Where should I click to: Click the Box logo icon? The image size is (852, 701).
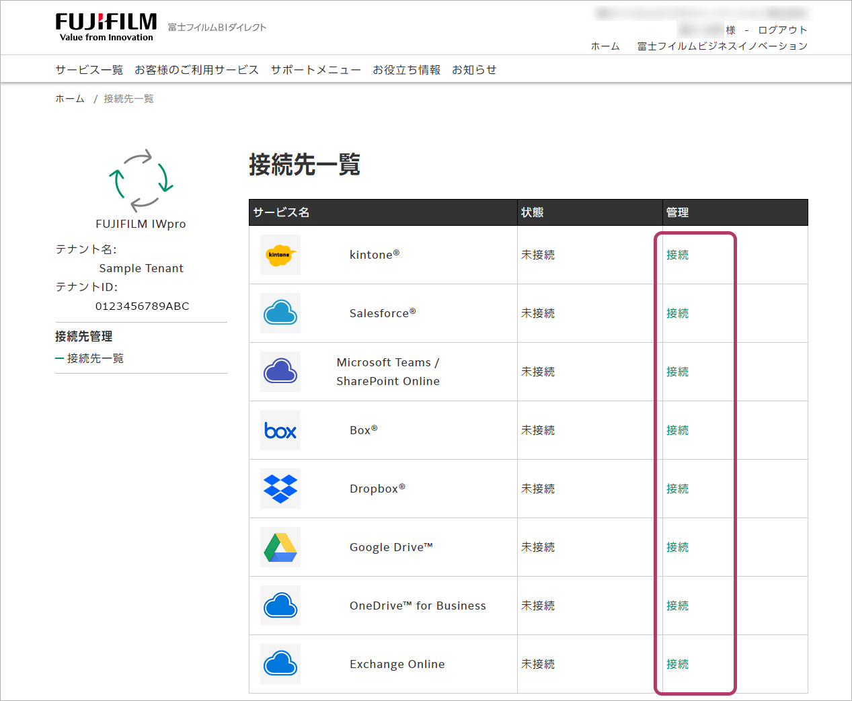coord(280,430)
